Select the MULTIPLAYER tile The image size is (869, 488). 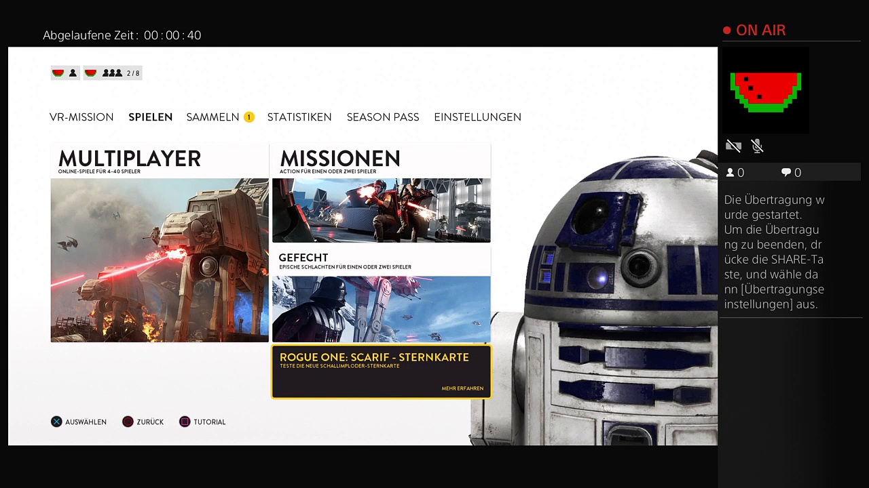160,244
